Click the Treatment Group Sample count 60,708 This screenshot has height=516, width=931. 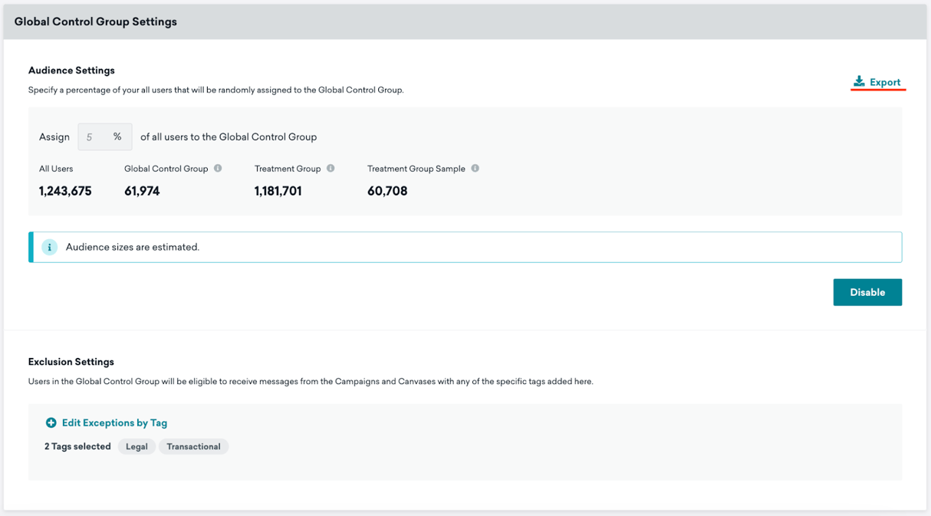pos(387,191)
